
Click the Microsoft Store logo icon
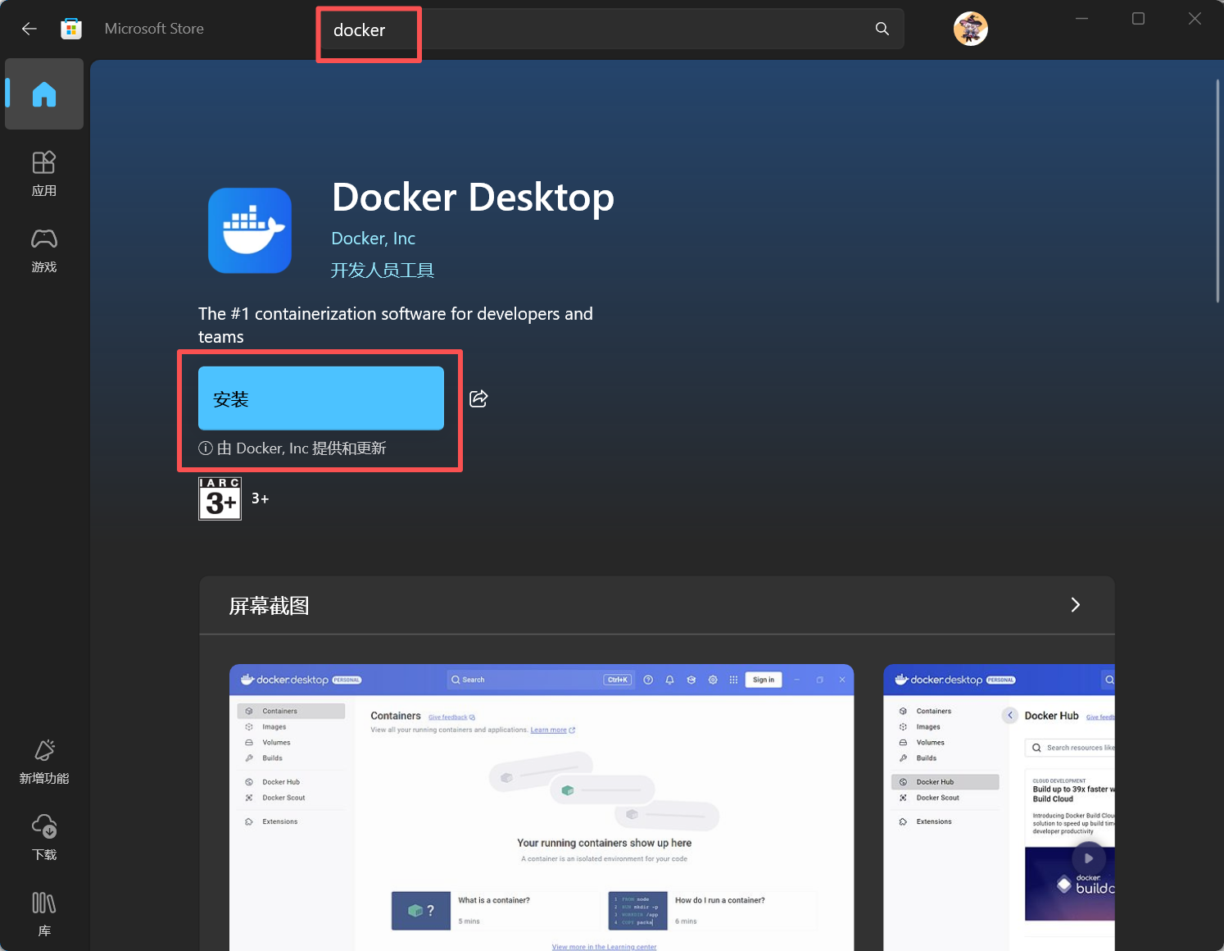[71, 29]
